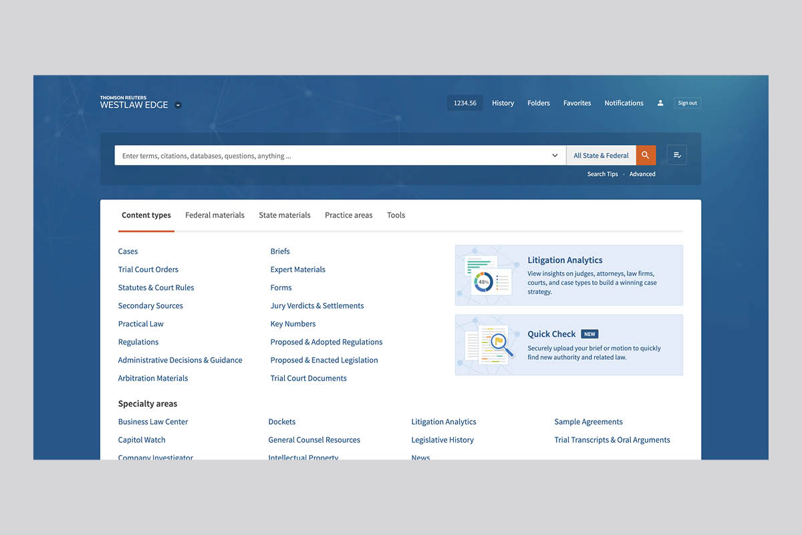Click the Westlaw Edge logo

pyautogui.click(x=134, y=102)
